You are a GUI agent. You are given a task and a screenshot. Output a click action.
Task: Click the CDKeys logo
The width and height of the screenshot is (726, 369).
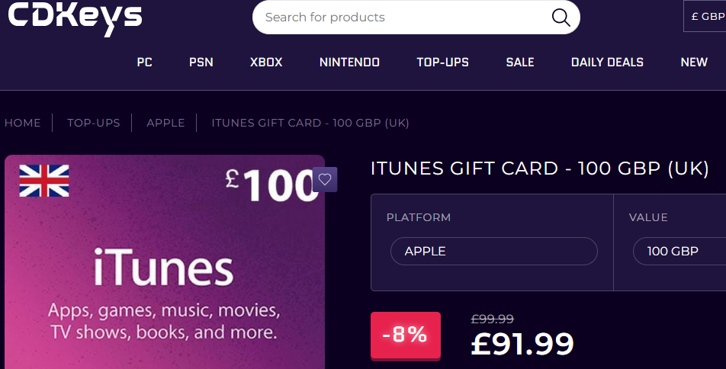point(75,18)
